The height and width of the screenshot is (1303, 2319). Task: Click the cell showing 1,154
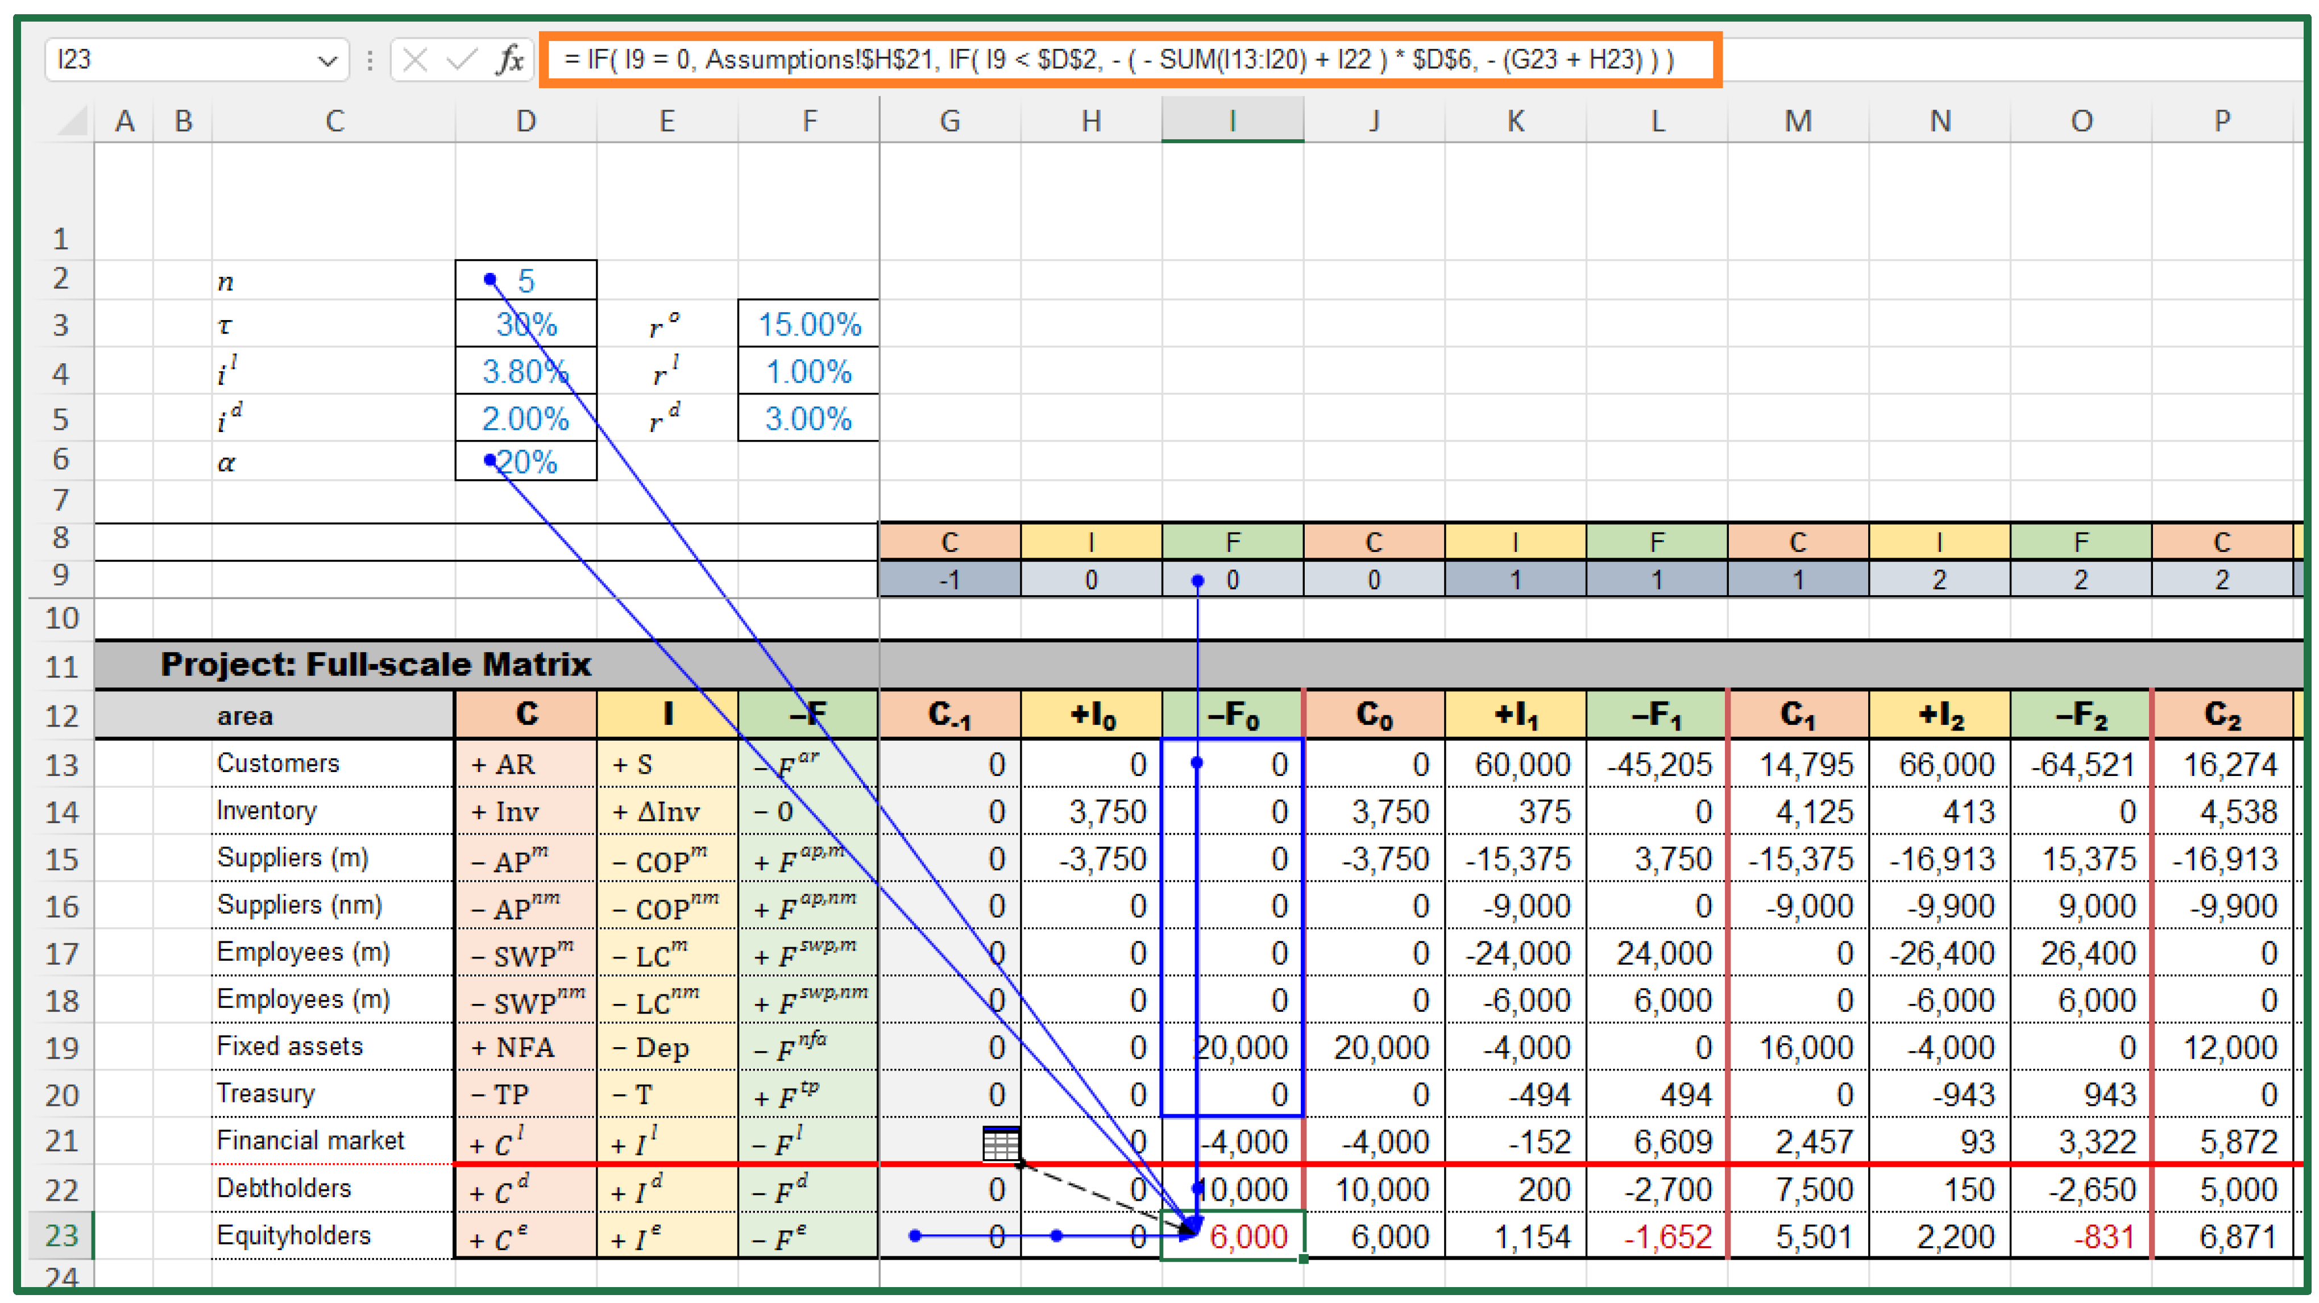click(x=1515, y=1235)
